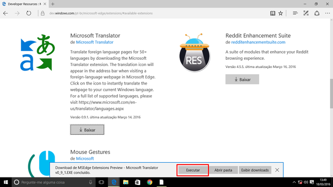Open the Windows Store taskbar icon

(x=138, y=182)
